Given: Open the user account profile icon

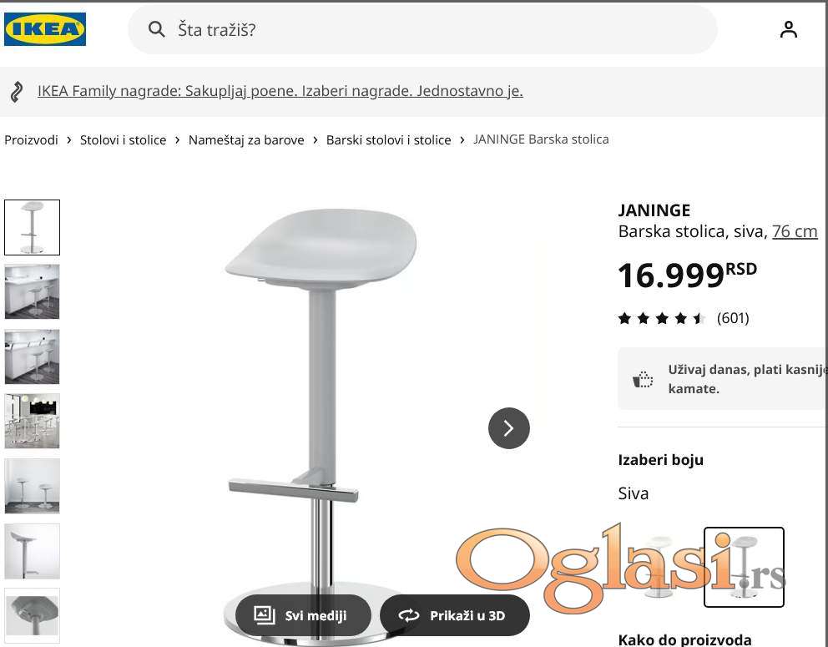Looking at the screenshot, I should [789, 29].
